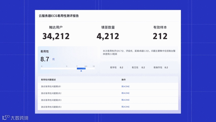Viewport: 216px width, 122px height.
Task: Click the 5 tick label on the scale
Action: click(67, 66)
